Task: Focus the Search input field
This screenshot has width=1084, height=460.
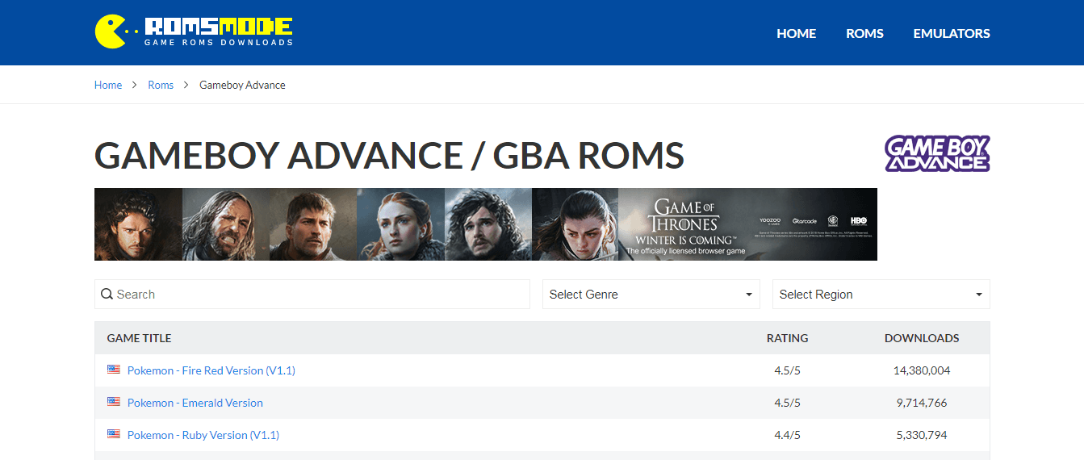Action: 312,295
